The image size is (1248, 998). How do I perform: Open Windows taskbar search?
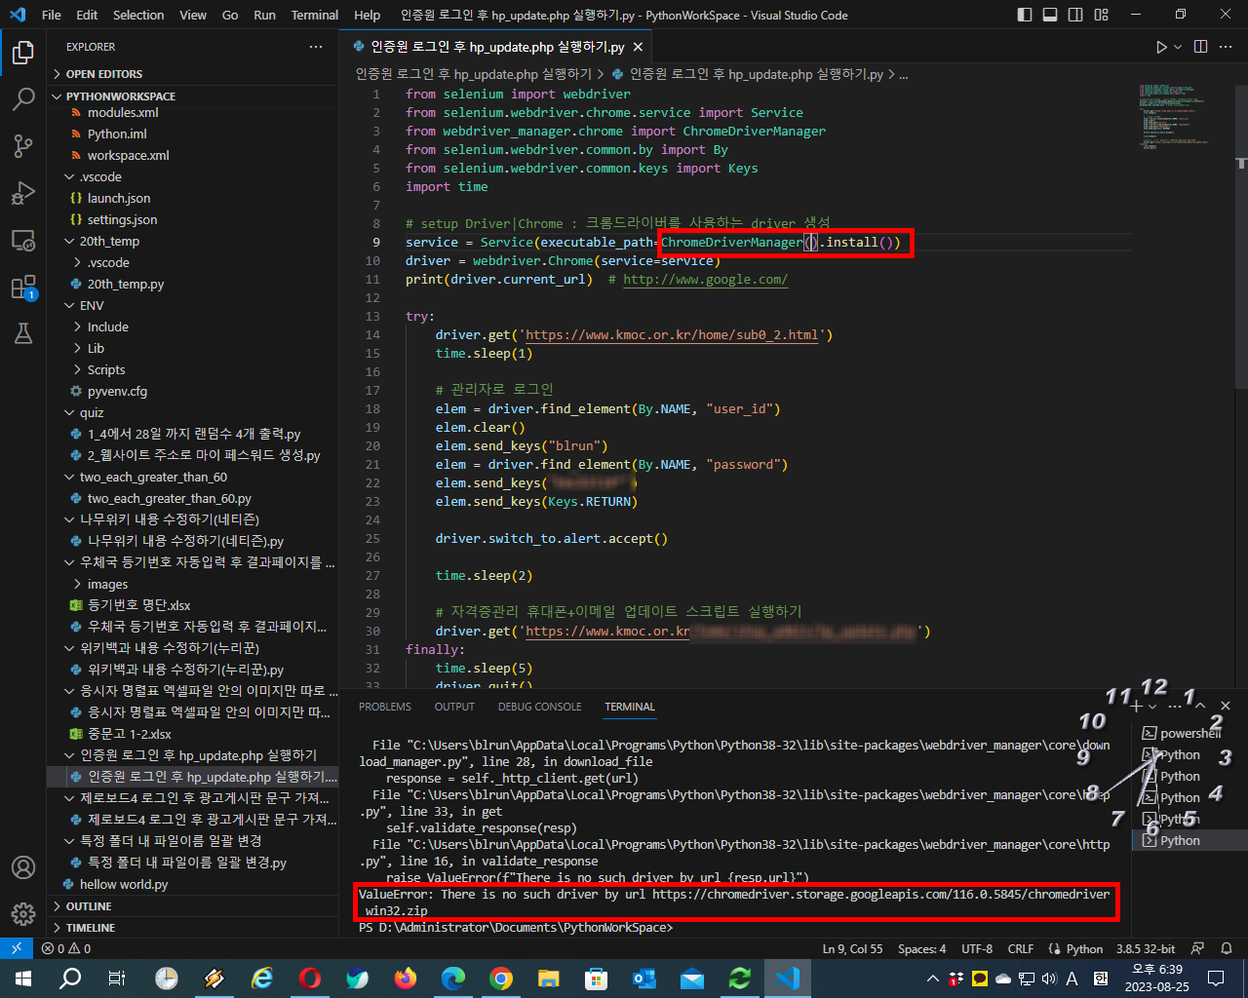pos(70,979)
